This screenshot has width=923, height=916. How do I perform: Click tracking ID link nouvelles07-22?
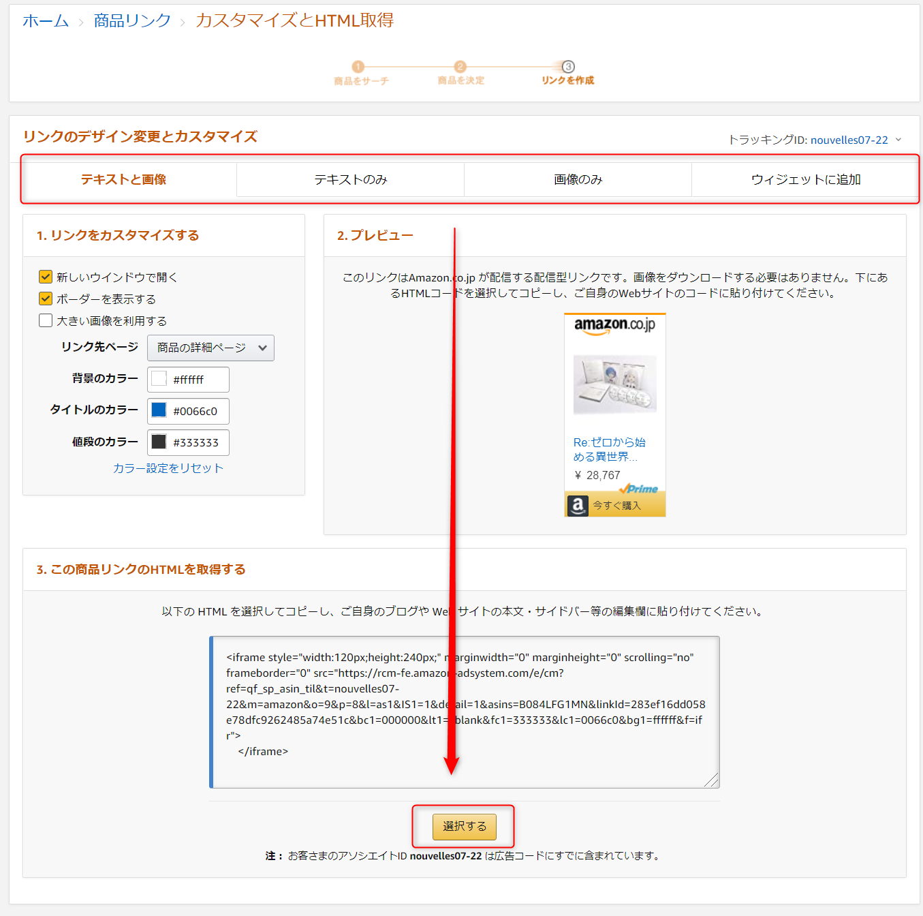click(x=849, y=140)
